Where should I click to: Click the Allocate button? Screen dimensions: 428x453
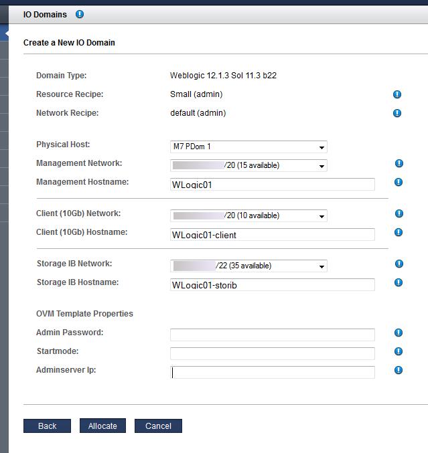tap(102, 426)
